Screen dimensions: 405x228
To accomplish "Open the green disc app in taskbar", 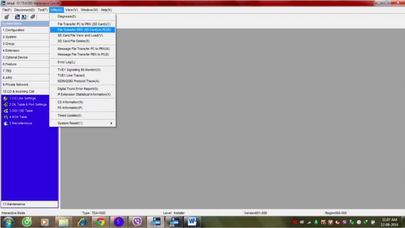I will pyautogui.click(x=27, y=222).
